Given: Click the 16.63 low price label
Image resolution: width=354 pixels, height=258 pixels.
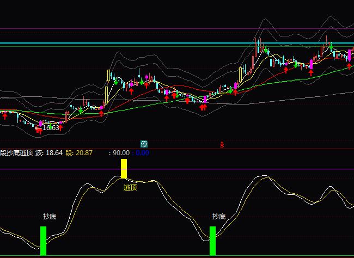Looking at the screenshot, I should click(51, 128).
